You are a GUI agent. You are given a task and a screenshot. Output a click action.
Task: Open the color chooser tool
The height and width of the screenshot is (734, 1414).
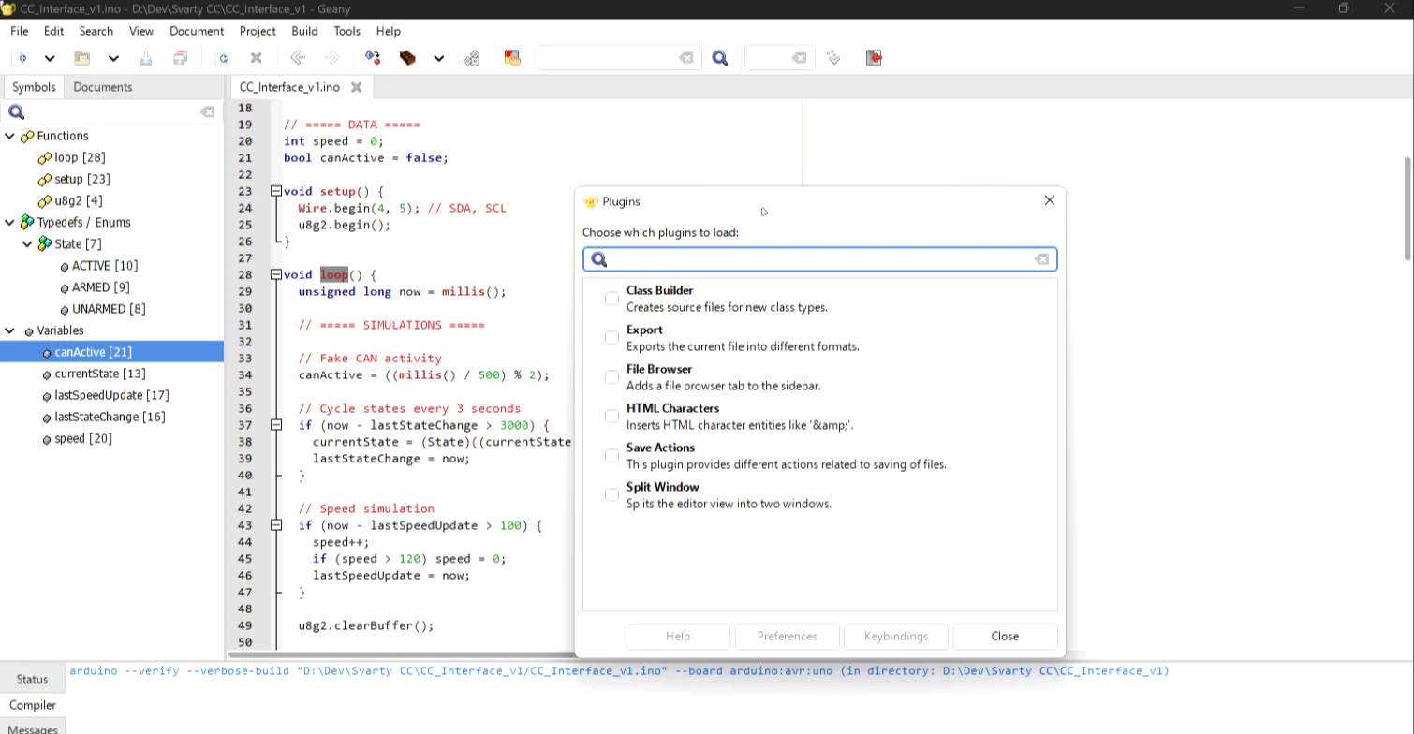[x=512, y=58]
